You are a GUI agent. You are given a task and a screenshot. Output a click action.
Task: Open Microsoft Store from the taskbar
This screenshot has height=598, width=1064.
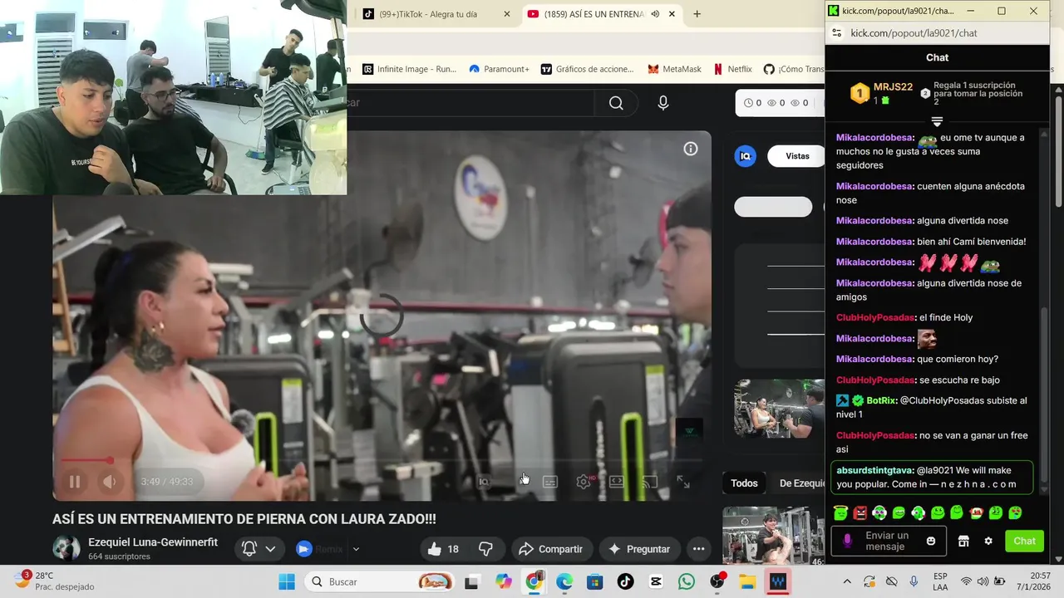tap(594, 581)
